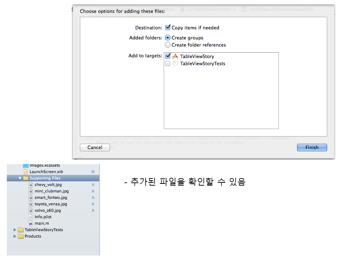Enable the TableViewStoryTests target checkbox

[x=168, y=63]
